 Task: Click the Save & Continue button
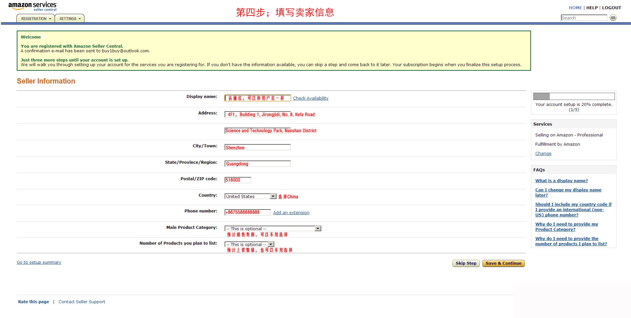point(503,263)
